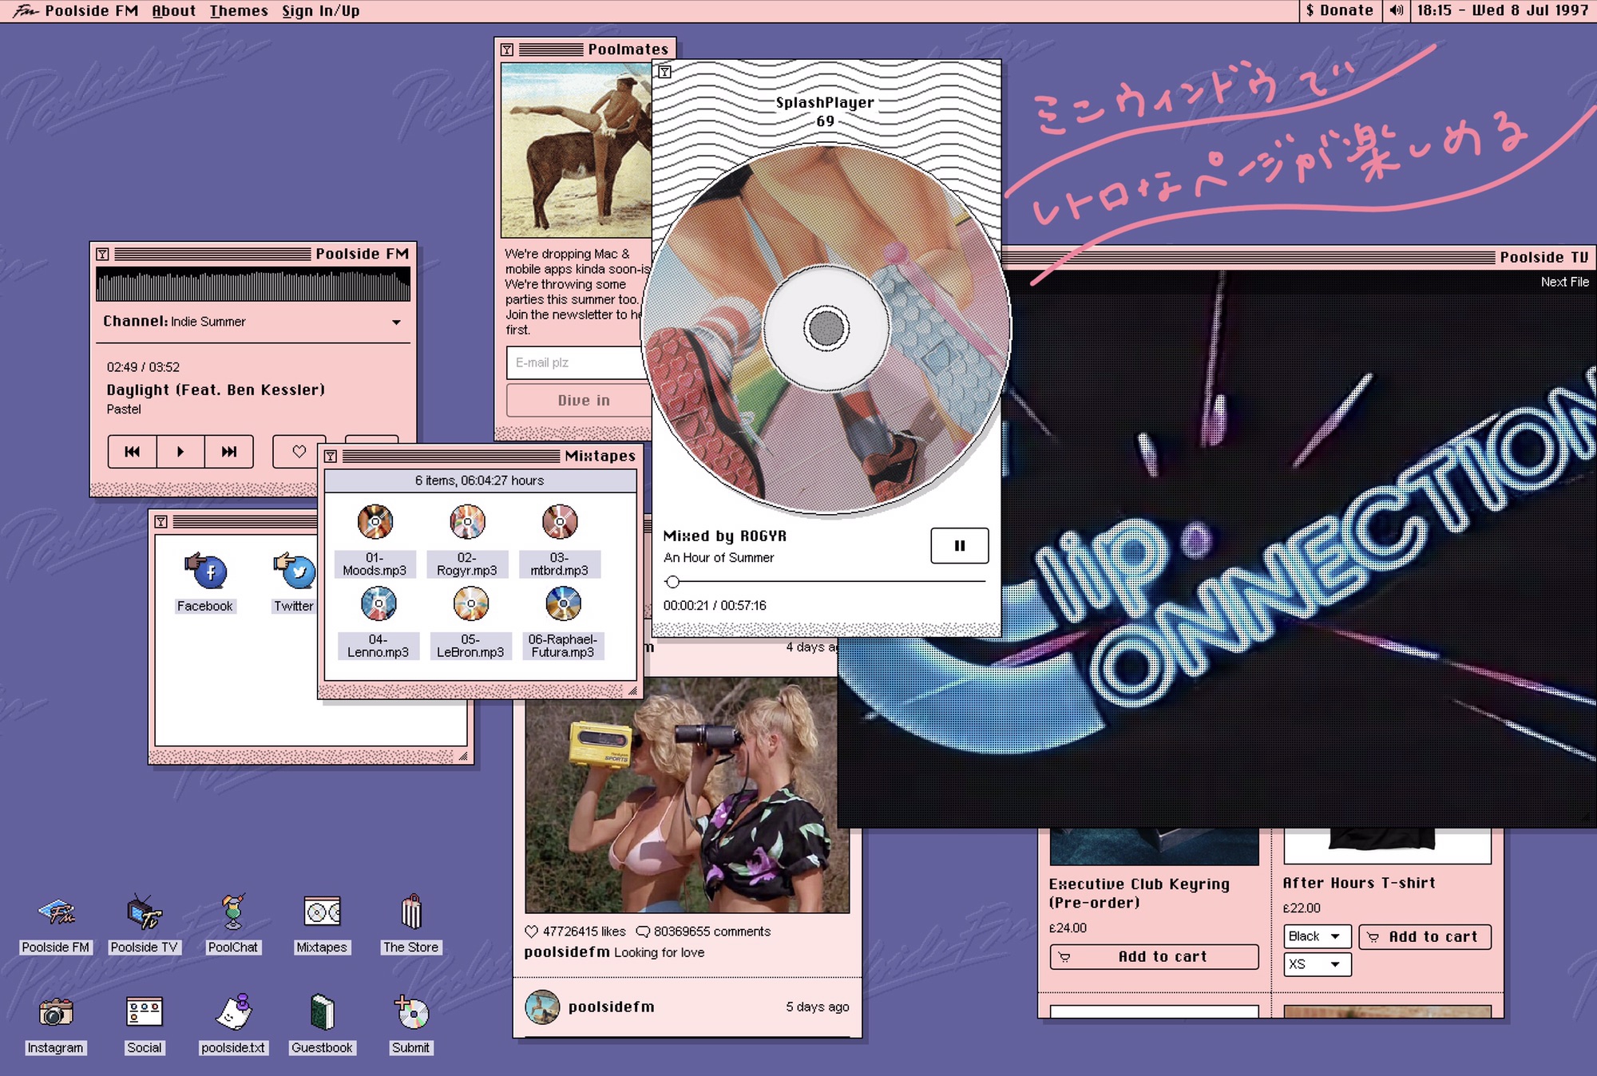Click Next File in Poolside TV
Screen dimensions: 1597x1076
tap(1564, 282)
